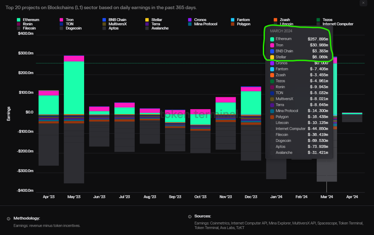Click the Apr '24 bar
The height and width of the screenshot is (235, 374).
click(352, 117)
